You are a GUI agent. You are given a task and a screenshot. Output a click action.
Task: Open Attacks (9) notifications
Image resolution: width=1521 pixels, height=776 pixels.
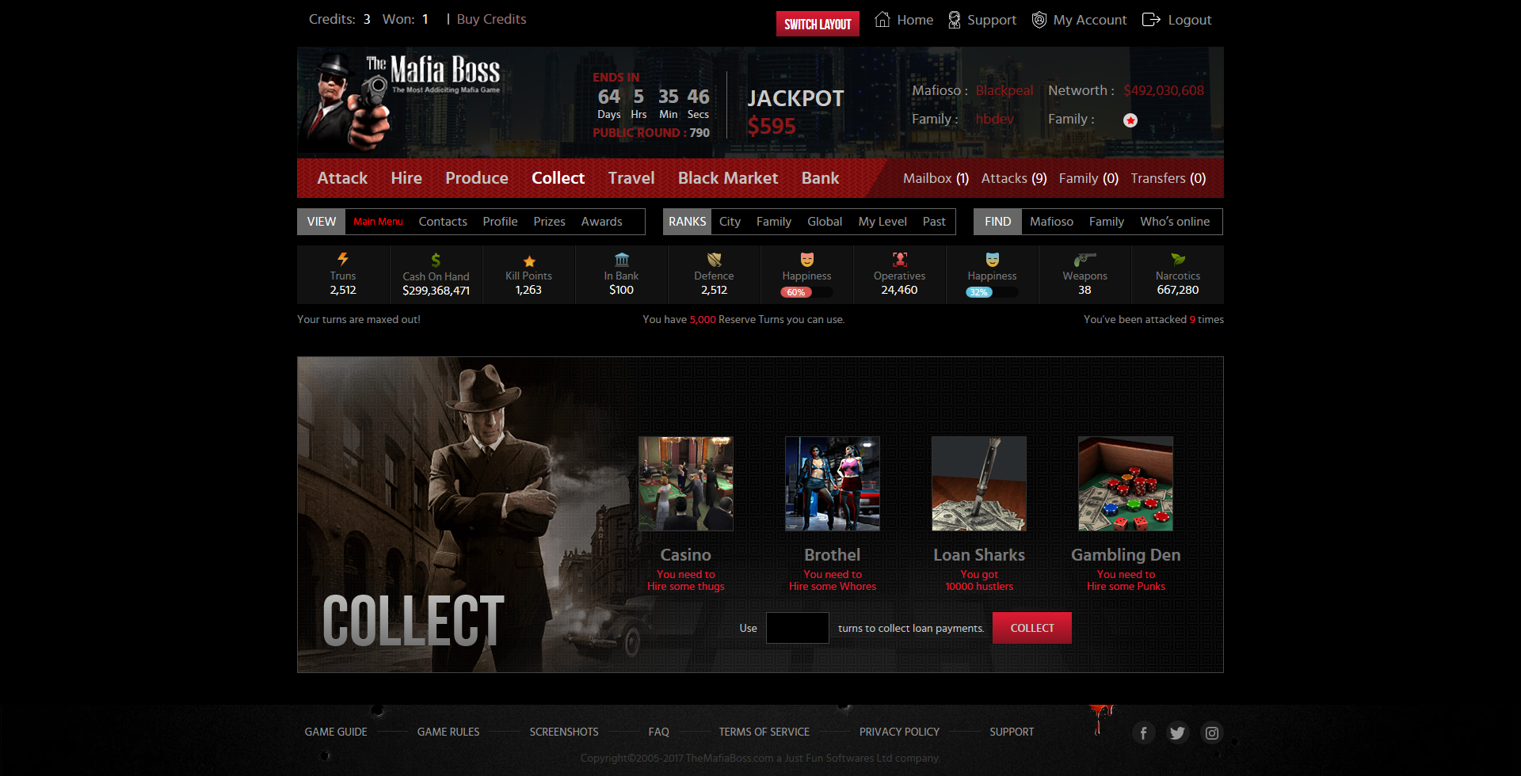(x=1014, y=178)
